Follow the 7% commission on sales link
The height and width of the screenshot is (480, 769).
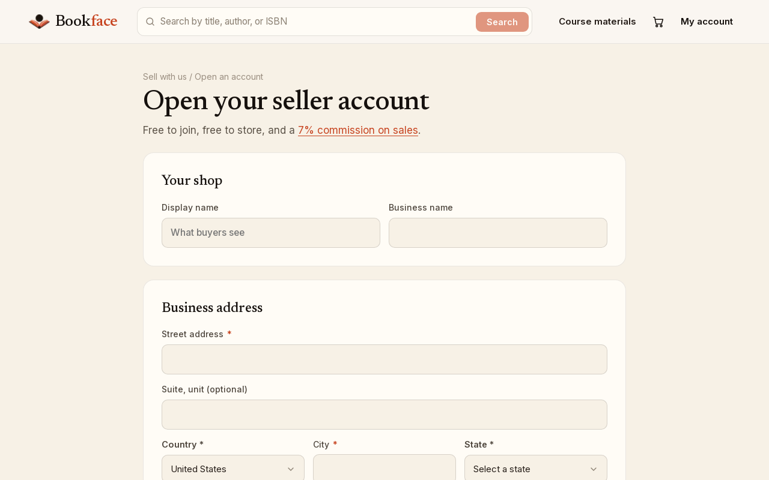358,130
